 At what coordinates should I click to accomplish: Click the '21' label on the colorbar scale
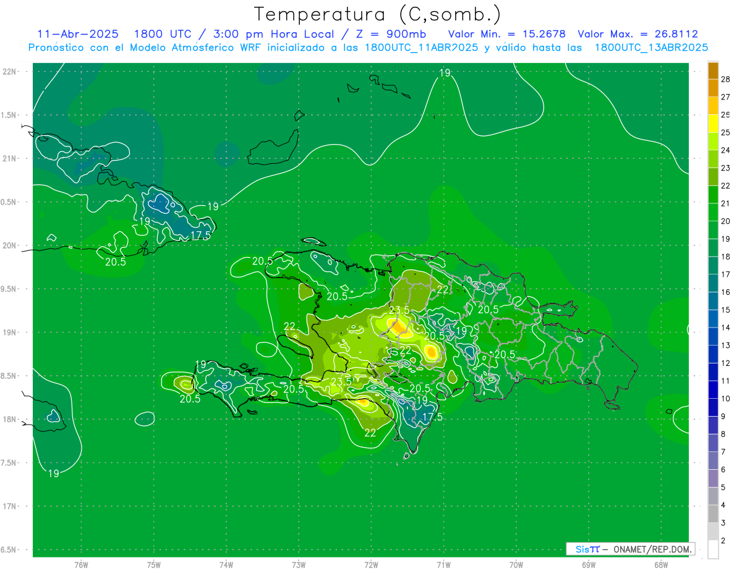coord(725,203)
